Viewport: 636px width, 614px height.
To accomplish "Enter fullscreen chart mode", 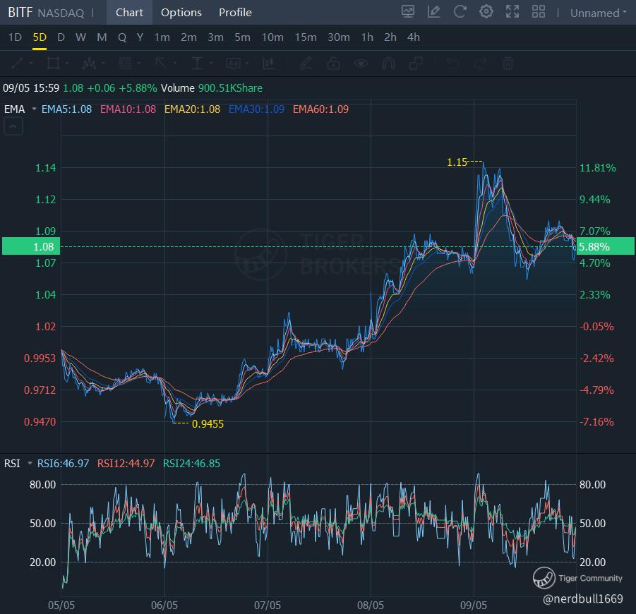I will [512, 12].
